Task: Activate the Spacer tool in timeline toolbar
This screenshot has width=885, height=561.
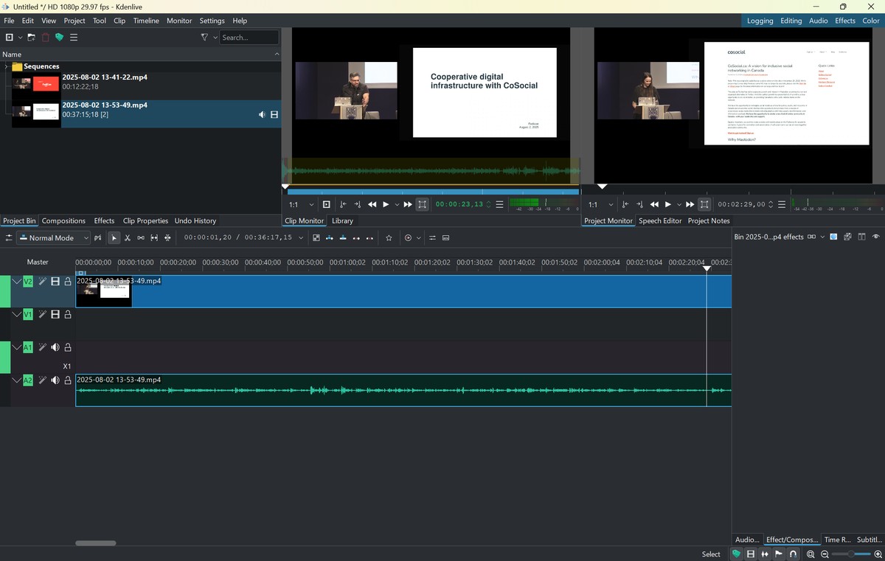Action: [x=140, y=238]
